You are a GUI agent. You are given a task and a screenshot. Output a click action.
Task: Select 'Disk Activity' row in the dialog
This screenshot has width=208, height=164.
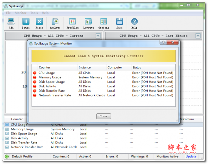103,86
